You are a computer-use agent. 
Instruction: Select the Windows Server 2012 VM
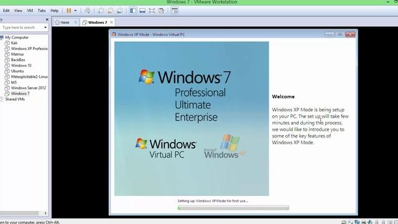coord(25,88)
